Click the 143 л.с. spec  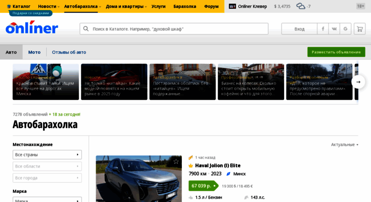click(258, 197)
